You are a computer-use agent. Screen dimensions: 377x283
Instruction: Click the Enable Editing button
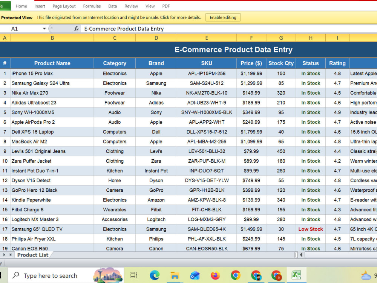(x=223, y=17)
